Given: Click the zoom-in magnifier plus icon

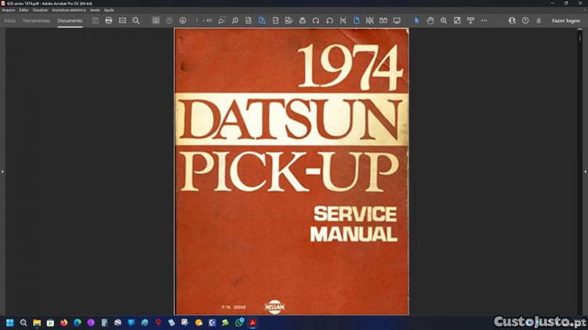Looking at the screenshot, I should tap(444, 20).
